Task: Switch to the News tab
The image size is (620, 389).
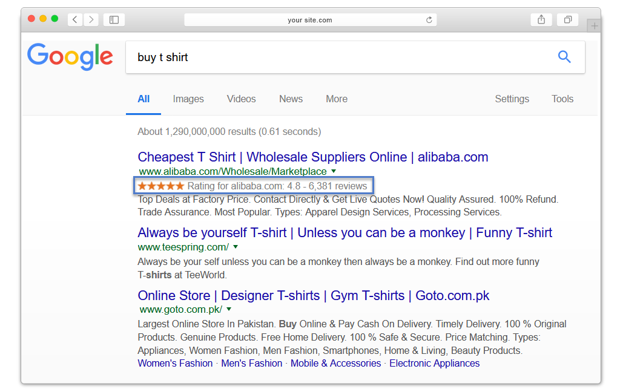Action: click(291, 99)
